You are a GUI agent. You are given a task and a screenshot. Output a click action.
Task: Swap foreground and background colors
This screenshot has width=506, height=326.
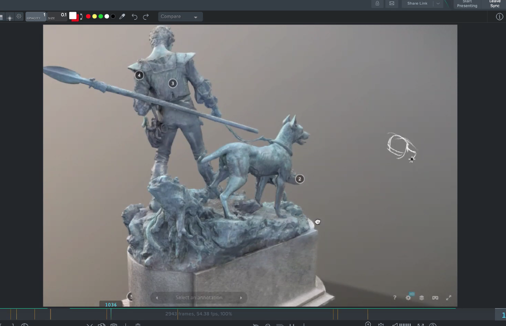pyautogui.click(x=81, y=17)
